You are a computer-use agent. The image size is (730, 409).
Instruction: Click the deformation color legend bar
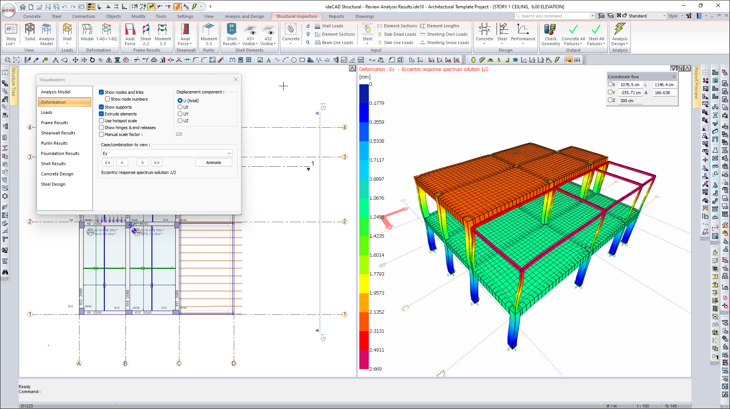(364, 226)
